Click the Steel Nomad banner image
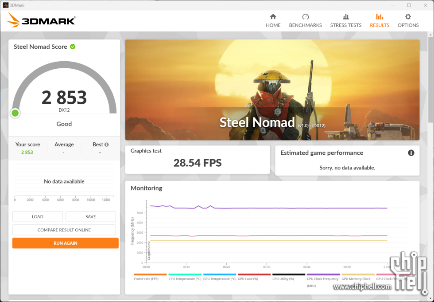Image resolution: width=434 pixels, height=302 pixels. [x=272, y=90]
